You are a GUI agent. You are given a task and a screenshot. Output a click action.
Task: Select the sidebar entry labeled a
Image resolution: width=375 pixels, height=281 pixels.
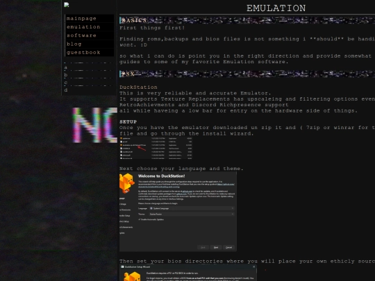(66, 67)
